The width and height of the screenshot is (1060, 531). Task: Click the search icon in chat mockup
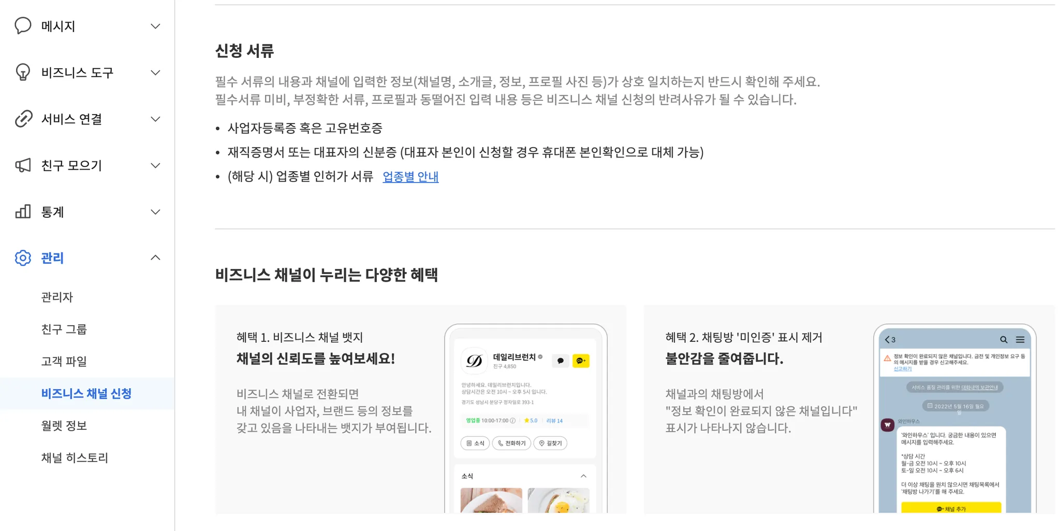point(1004,340)
